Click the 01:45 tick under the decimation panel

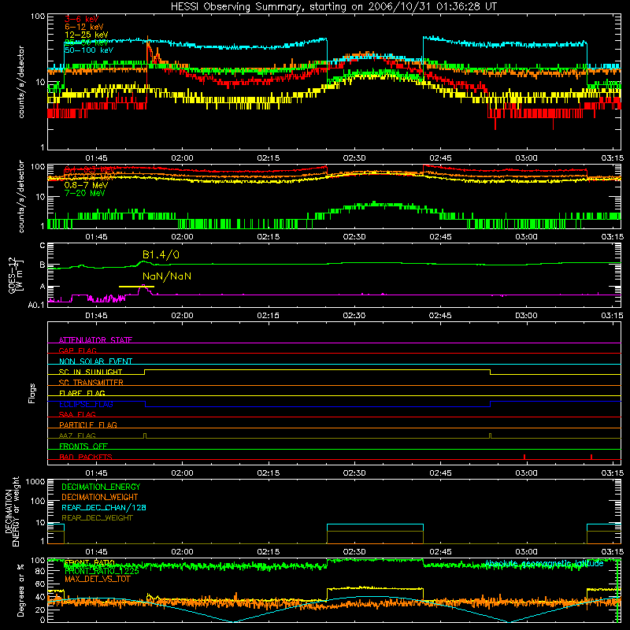[x=96, y=551]
